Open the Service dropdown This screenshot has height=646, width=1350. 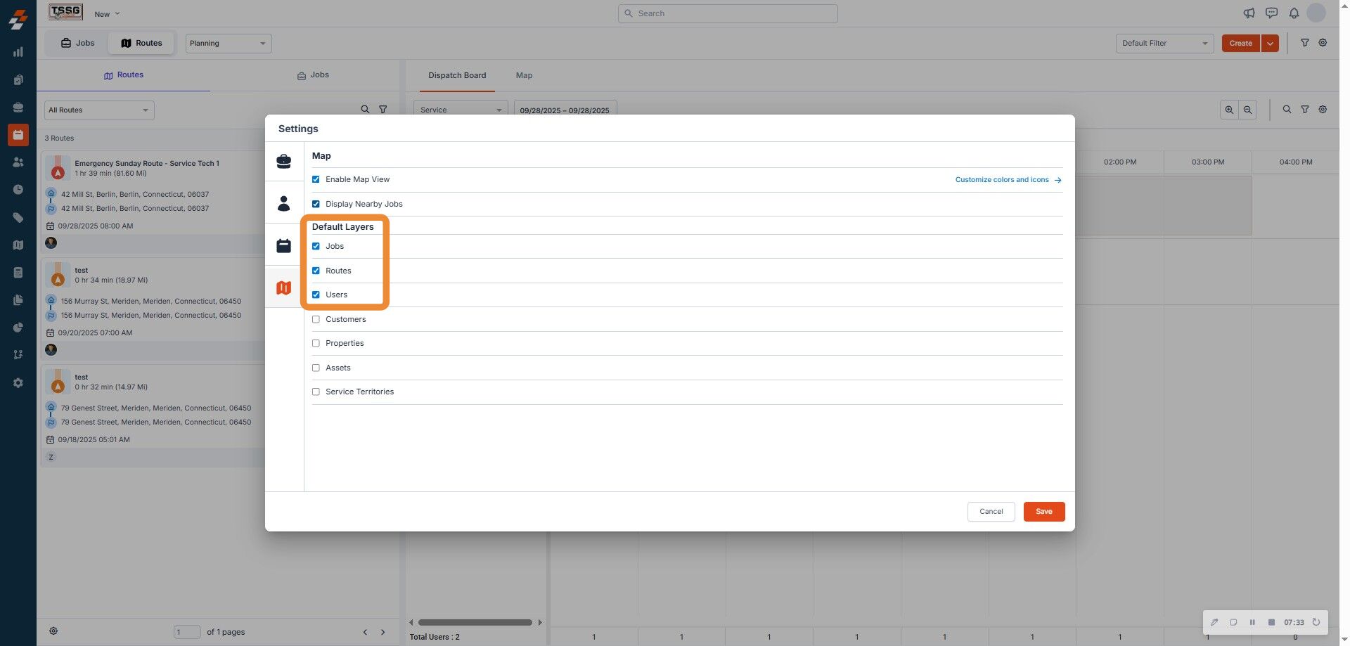[x=461, y=110]
